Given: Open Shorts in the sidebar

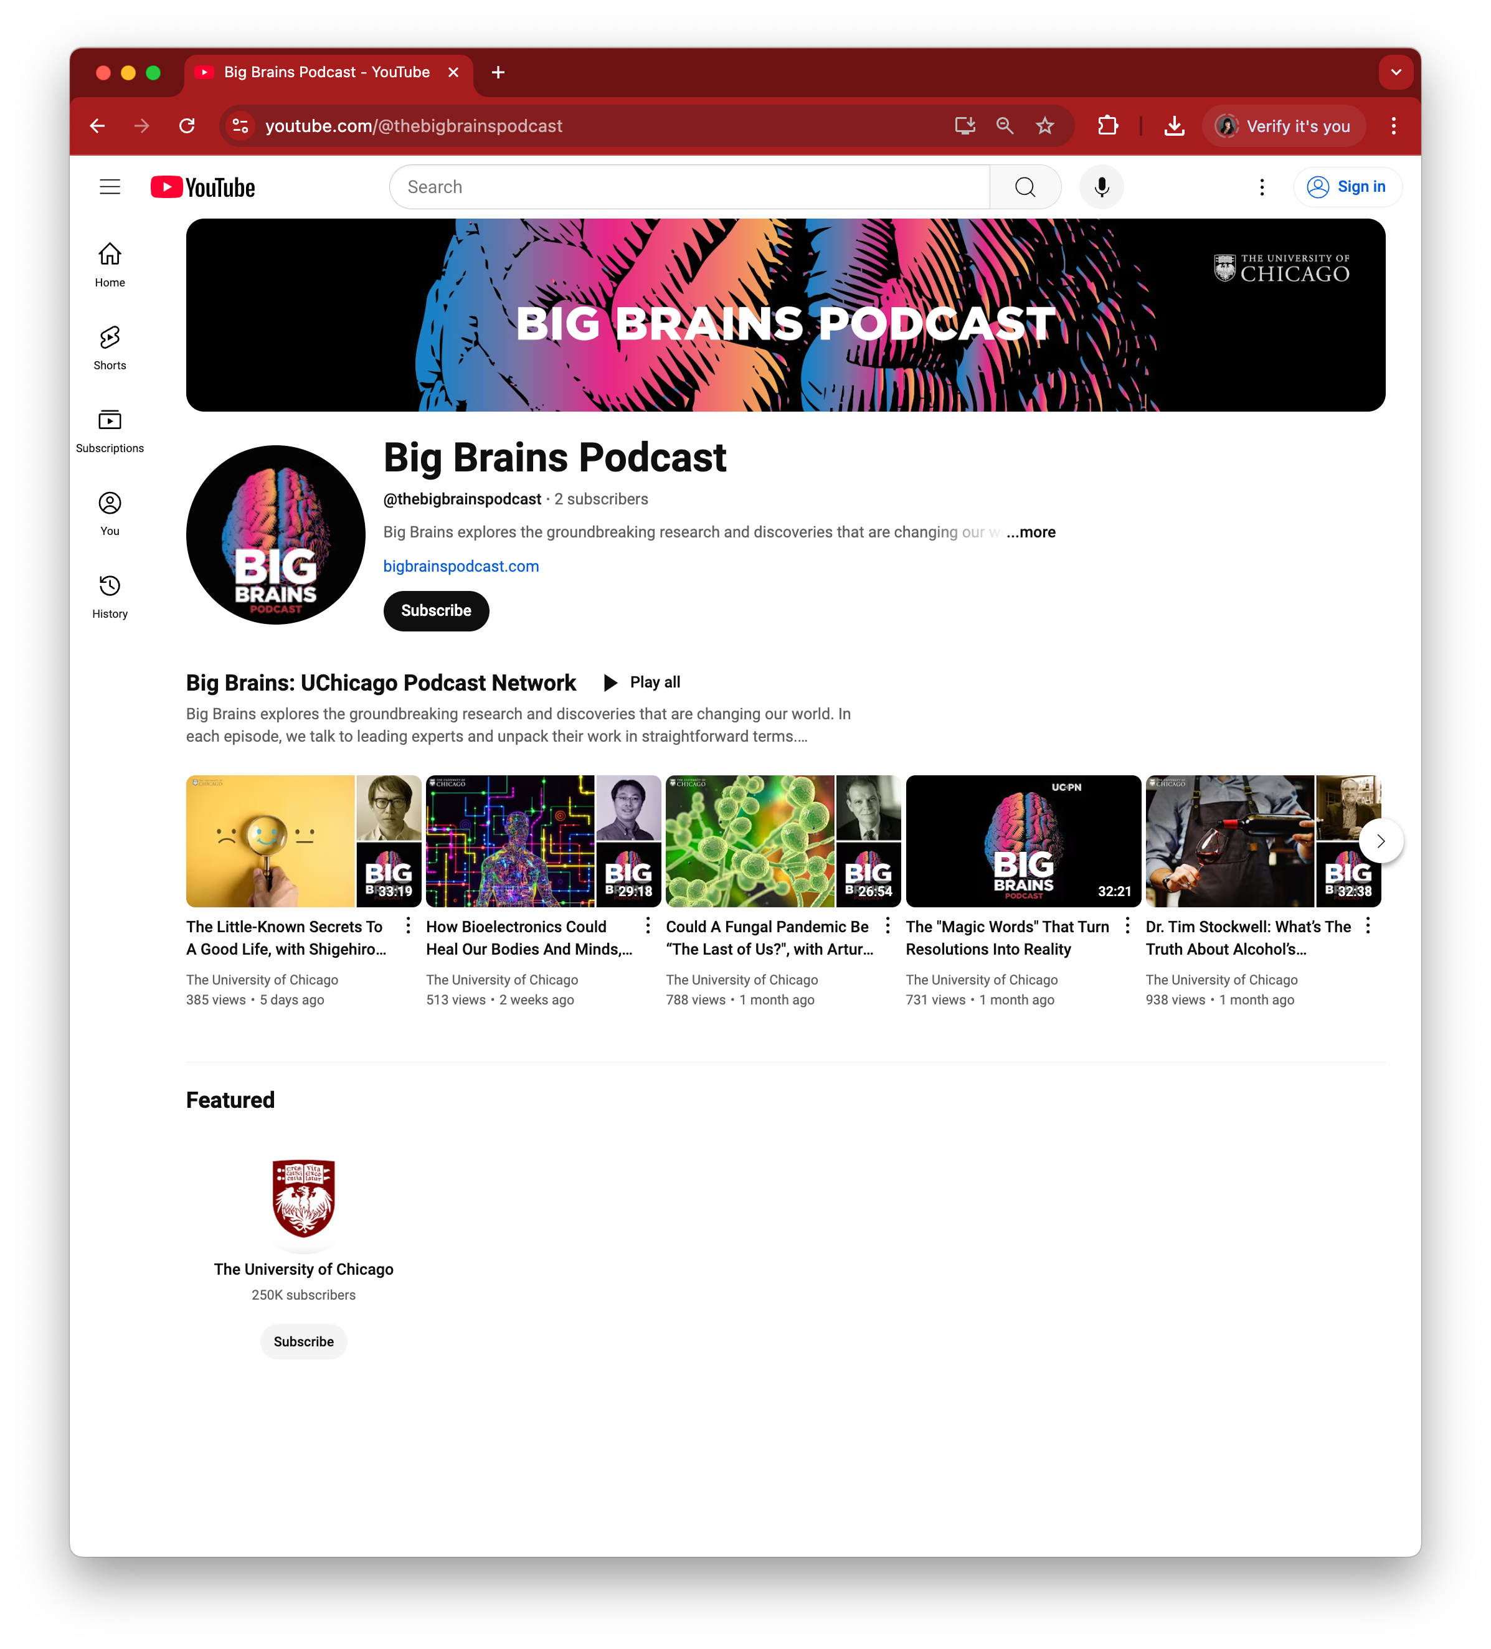Looking at the screenshot, I should tap(110, 347).
